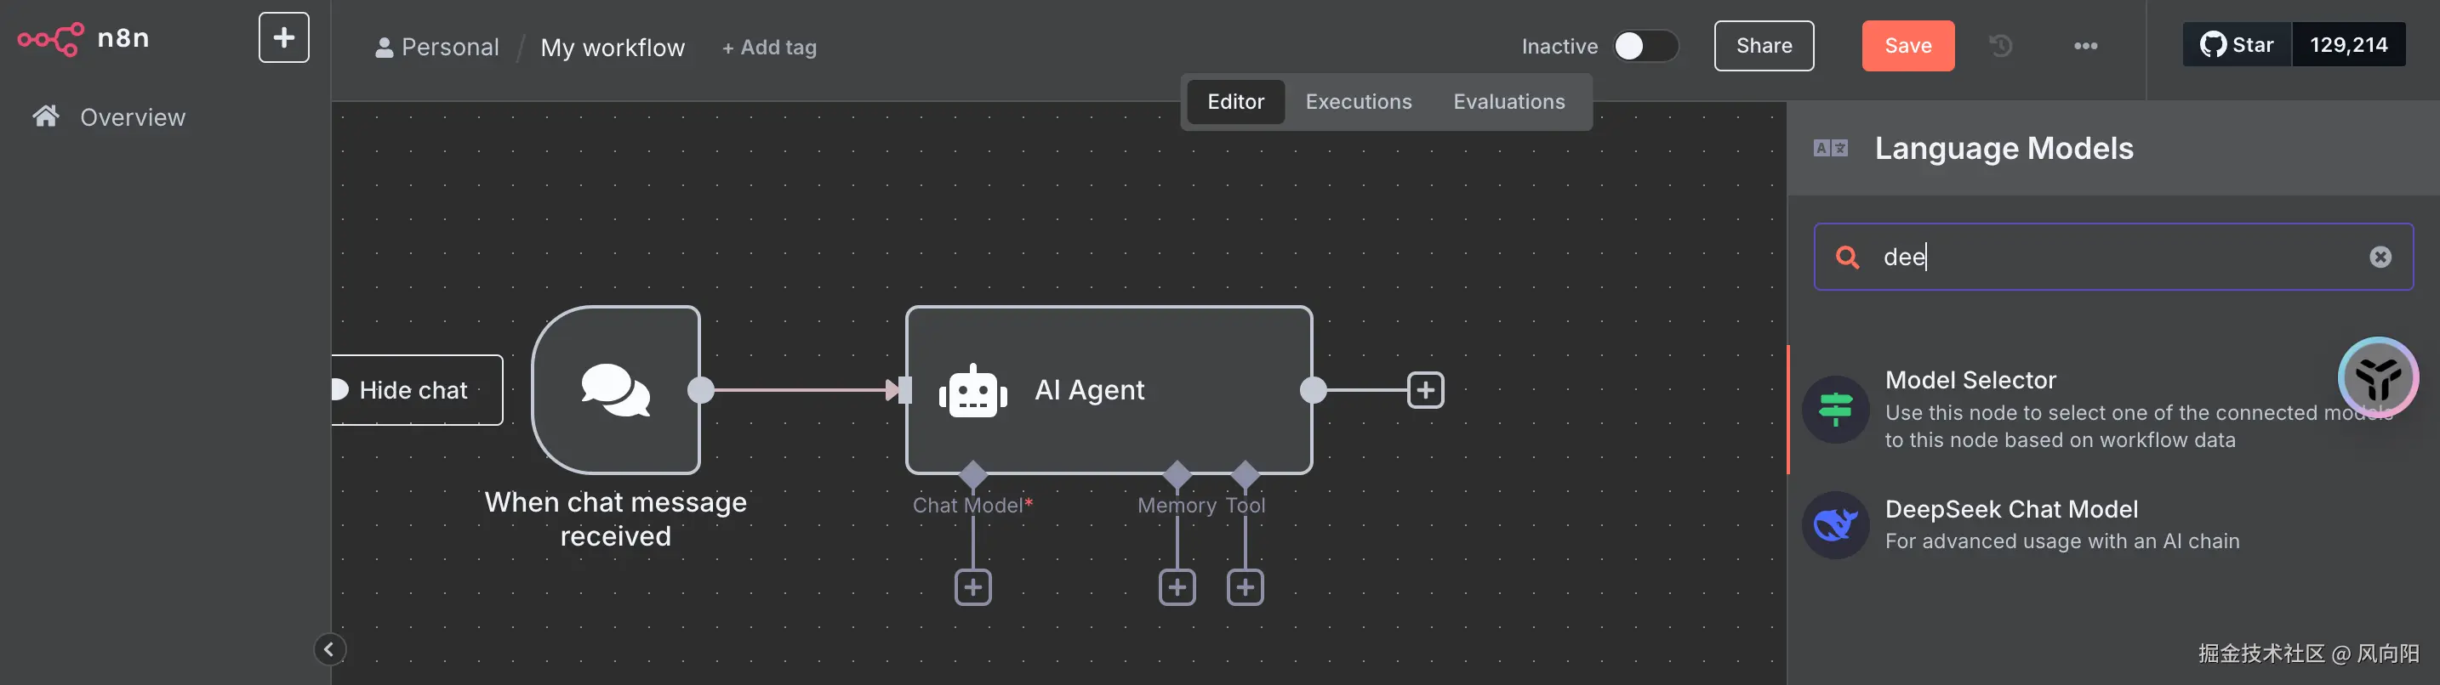Click the plus button beside n8n logo

click(284, 38)
